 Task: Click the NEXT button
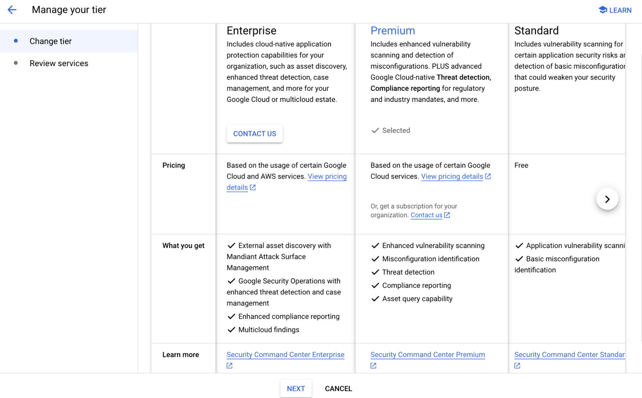(295, 389)
